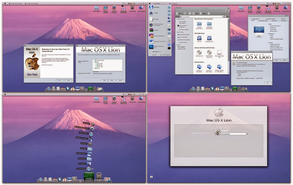Click Search in the My Computer toolbar

196,14
